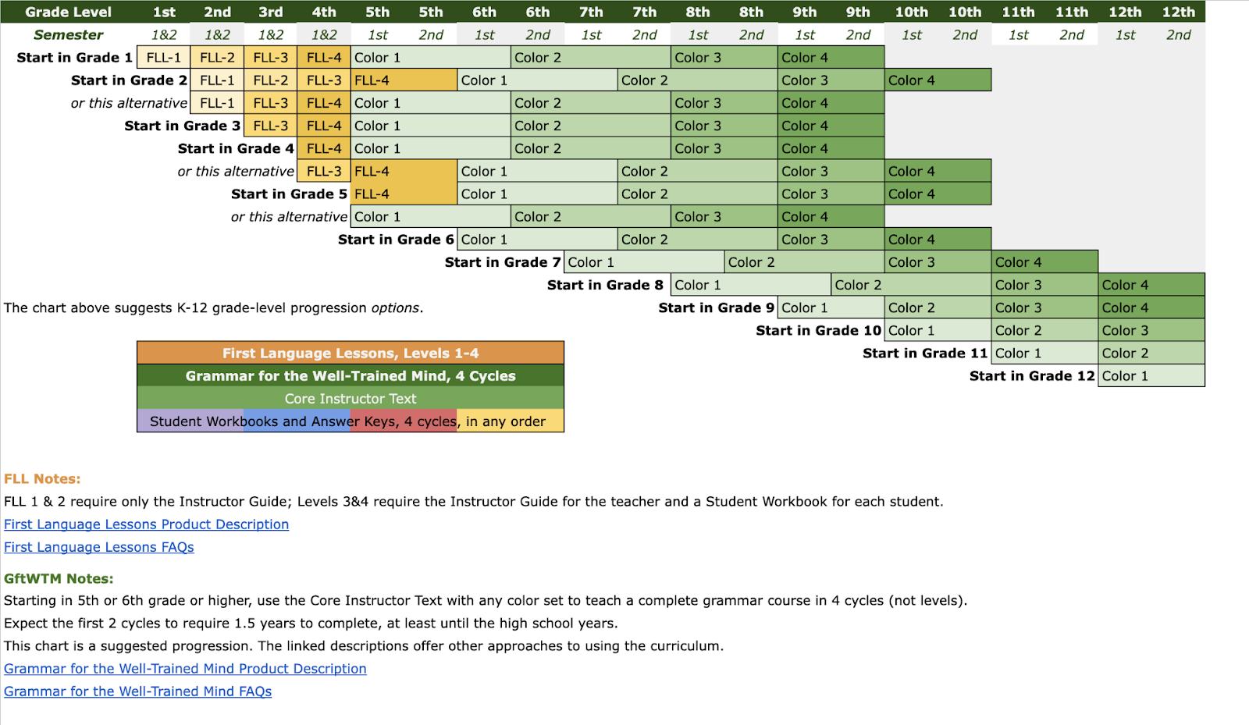Open Grammar for the Well-Trained Mind Product Description

[x=185, y=669]
